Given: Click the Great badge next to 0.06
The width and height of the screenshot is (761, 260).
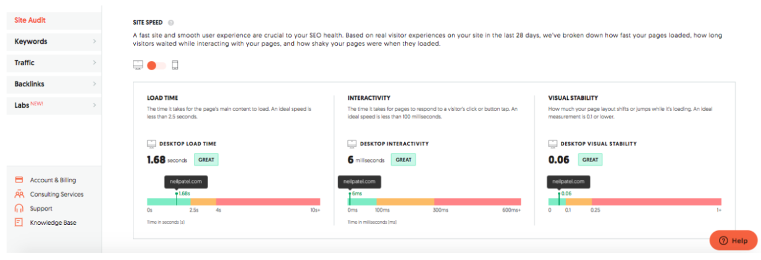Looking at the screenshot, I should (590, 160).
